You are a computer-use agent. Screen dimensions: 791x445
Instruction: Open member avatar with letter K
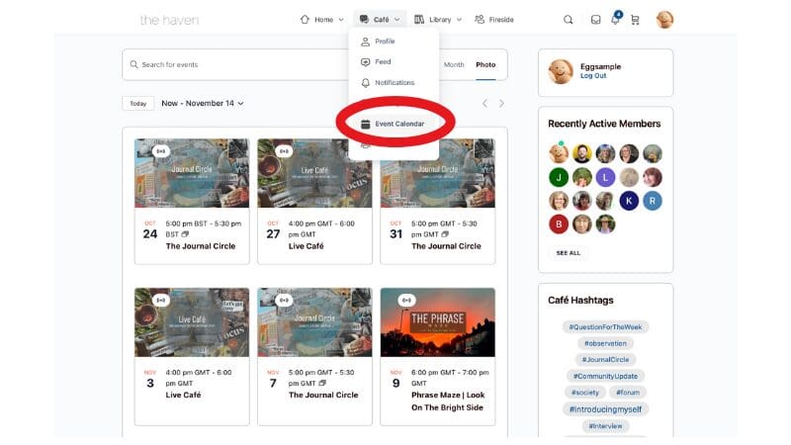pyautogui.click(x=629, y=201)
